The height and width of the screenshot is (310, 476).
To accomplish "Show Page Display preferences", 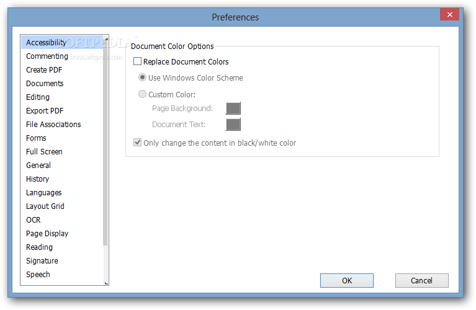I will [x=47, y=234].
